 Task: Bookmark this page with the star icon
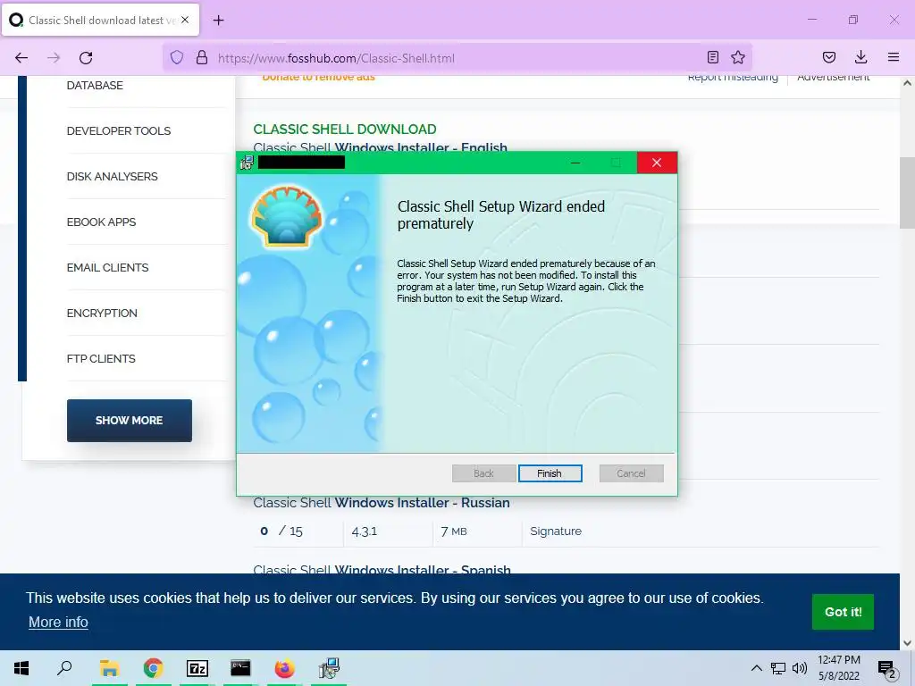738,57
